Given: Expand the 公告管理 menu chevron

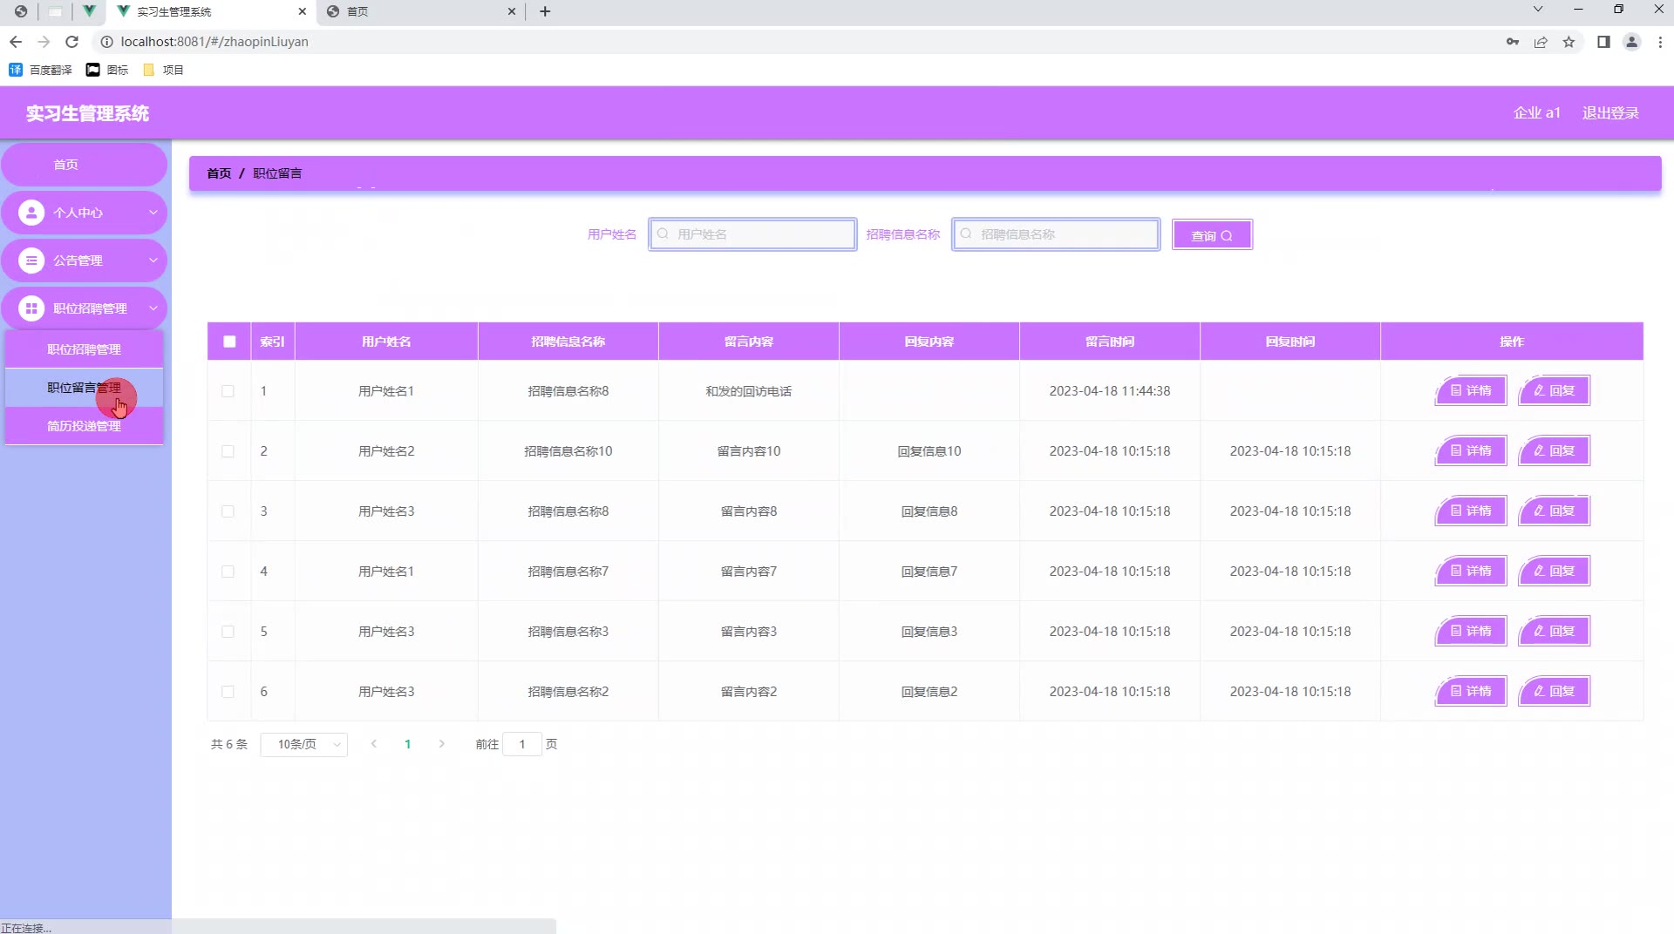Looking at the screenshot, I should [x=153, y=261].
